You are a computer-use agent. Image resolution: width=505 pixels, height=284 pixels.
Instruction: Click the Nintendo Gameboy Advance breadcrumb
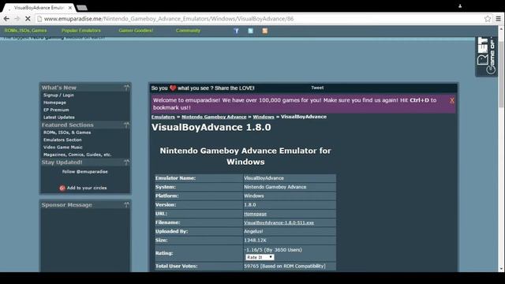click(214, 117)
